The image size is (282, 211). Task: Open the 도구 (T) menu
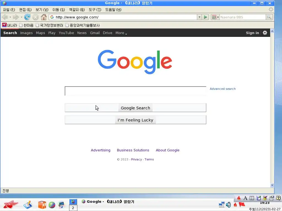tap(95, 10)
